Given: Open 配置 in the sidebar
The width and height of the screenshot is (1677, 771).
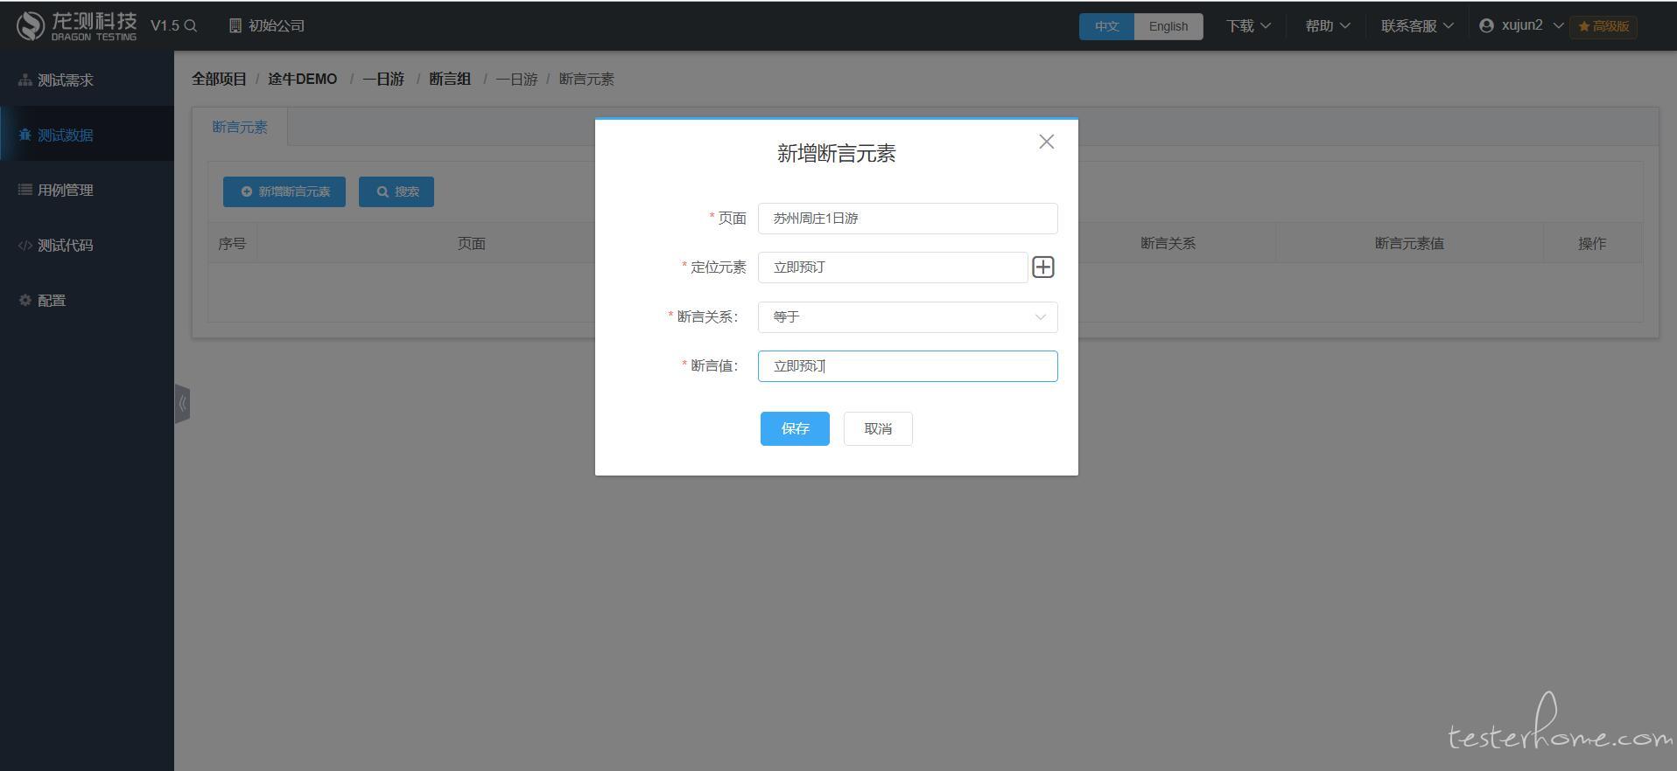Looking at the screenshot, I should point(87,300).
